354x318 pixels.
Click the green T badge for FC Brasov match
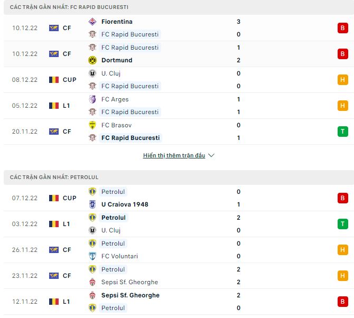[x=342, y=132]
